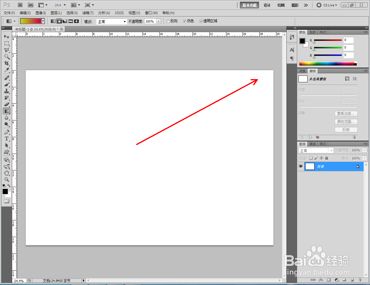The height and width of the screenshot is (285, 370).
Task: Select the Move tool
Action: tap(7, 37)
